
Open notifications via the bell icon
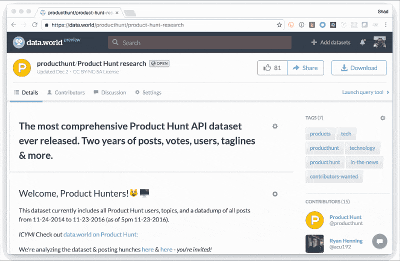(x=362, y=42)
